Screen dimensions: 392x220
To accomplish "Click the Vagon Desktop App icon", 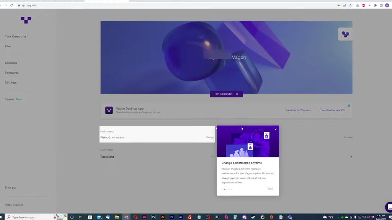I will [x=109, y=110].
